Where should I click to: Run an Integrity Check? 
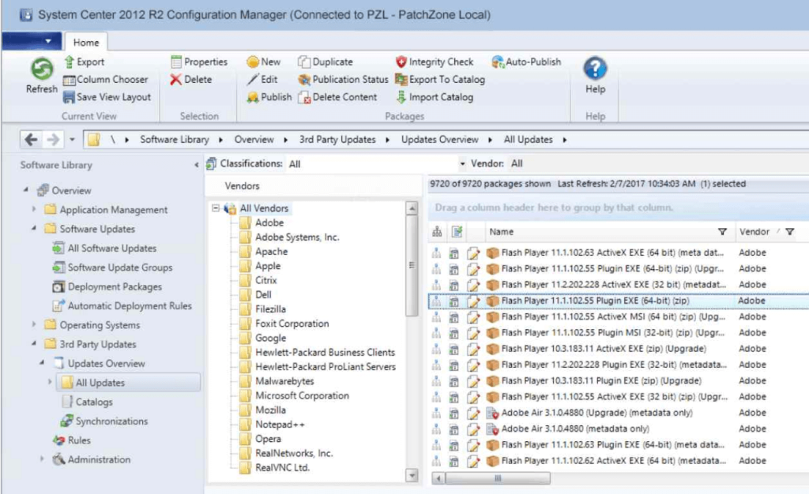pyautogui.click(x=435, y=62)
